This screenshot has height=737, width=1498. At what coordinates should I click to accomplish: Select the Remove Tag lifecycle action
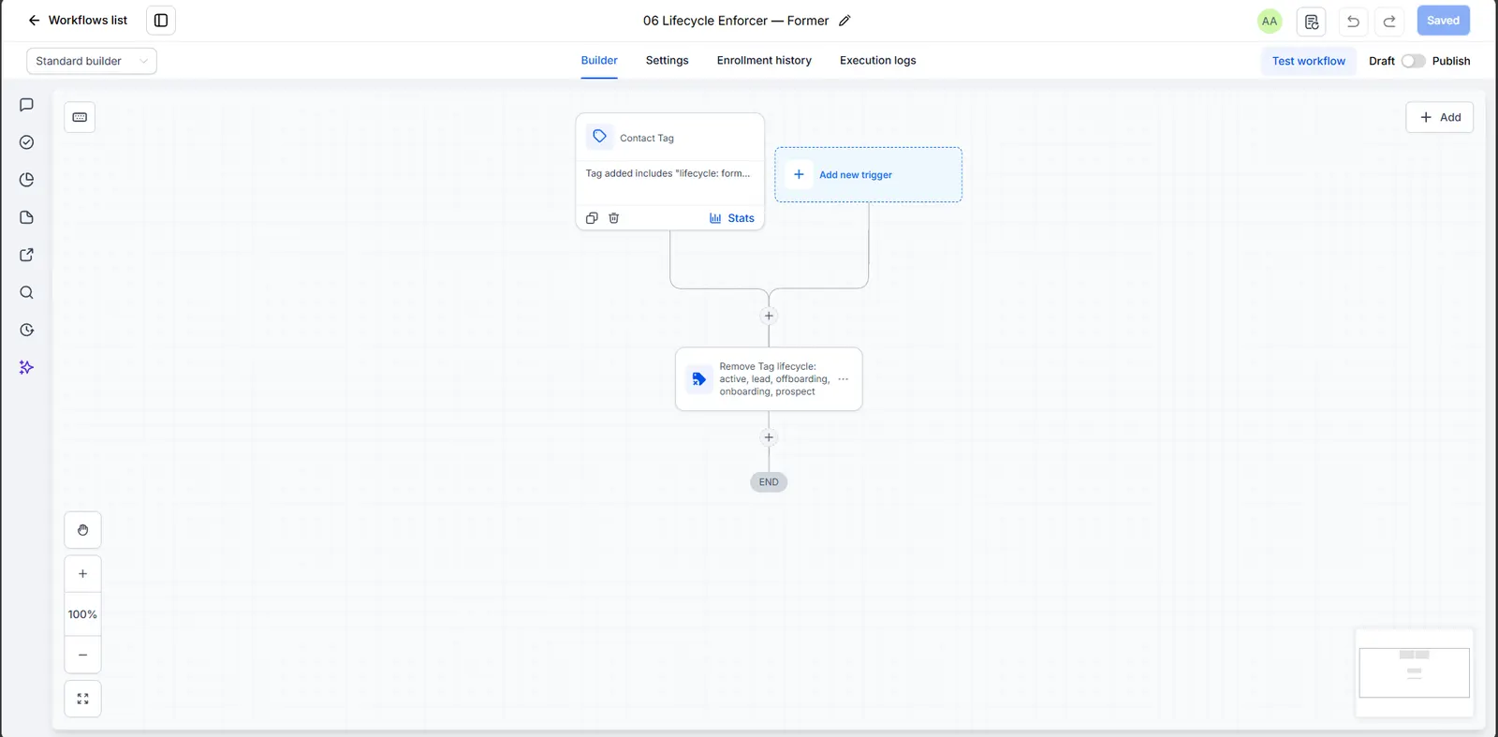tap(769, 379)
